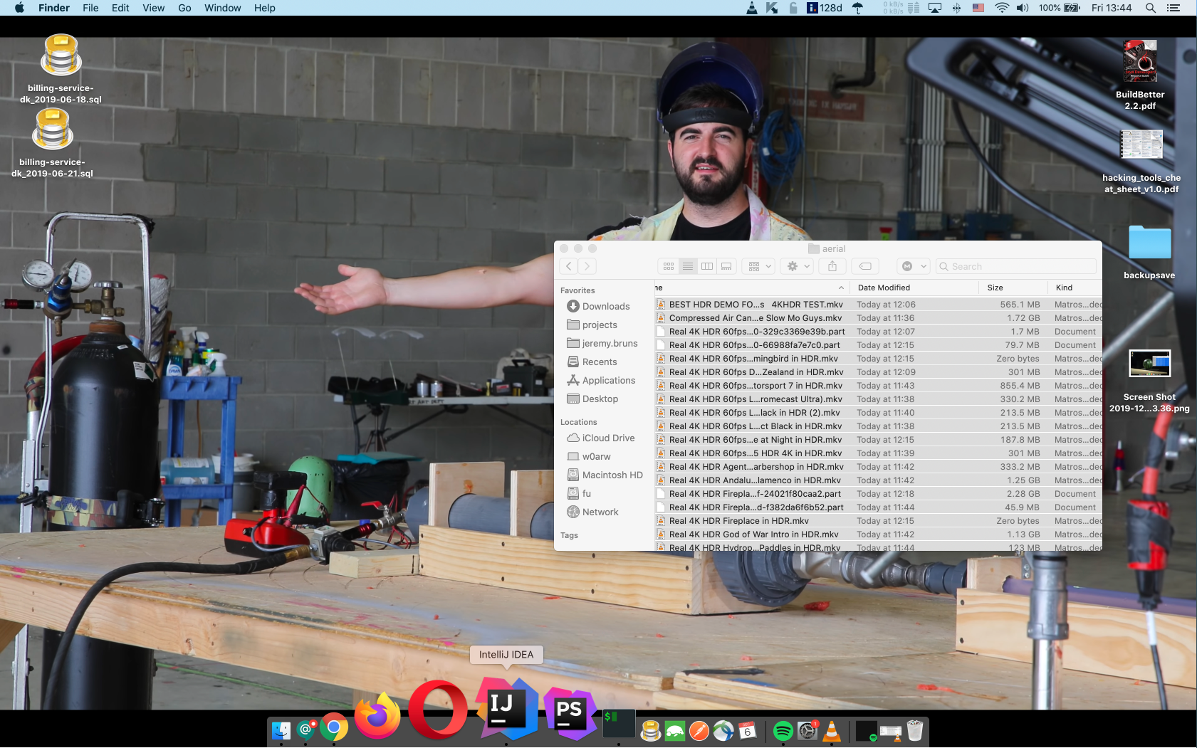Image resolution: width=1197 pixels, height=748 pixels.
Task: Select 'Real 4K HDR Fireplace in HDR.mkv' row
Action: tap(879, 521)
